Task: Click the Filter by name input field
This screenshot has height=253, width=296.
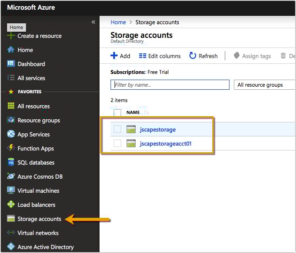Action: coord(170,85)
